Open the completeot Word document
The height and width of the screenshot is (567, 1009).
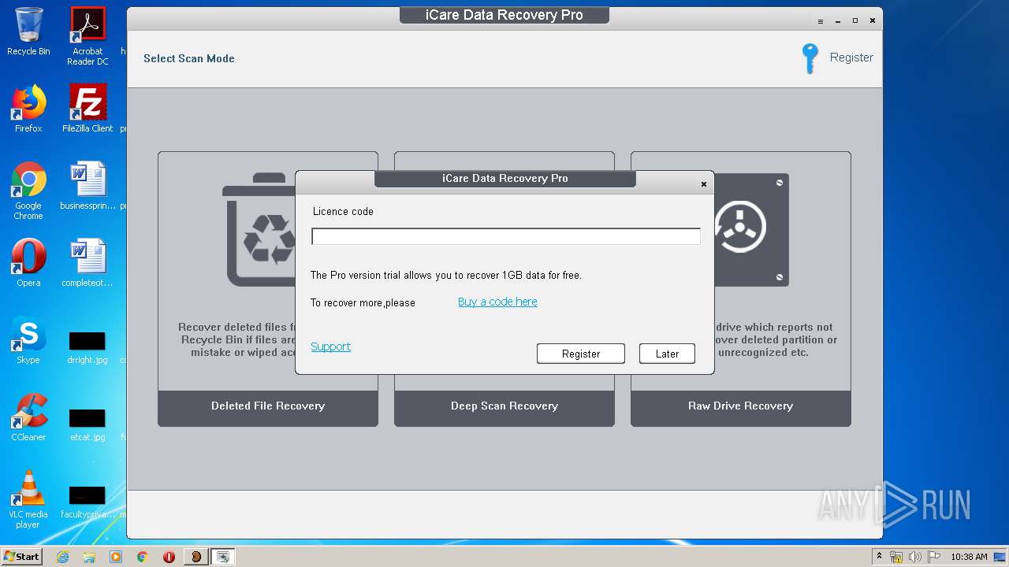(x=87, y=263)
